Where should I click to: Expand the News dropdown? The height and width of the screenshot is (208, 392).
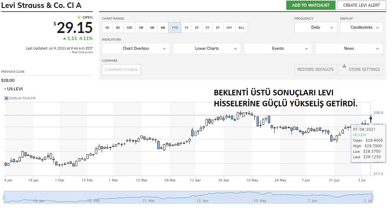point(349,49)
